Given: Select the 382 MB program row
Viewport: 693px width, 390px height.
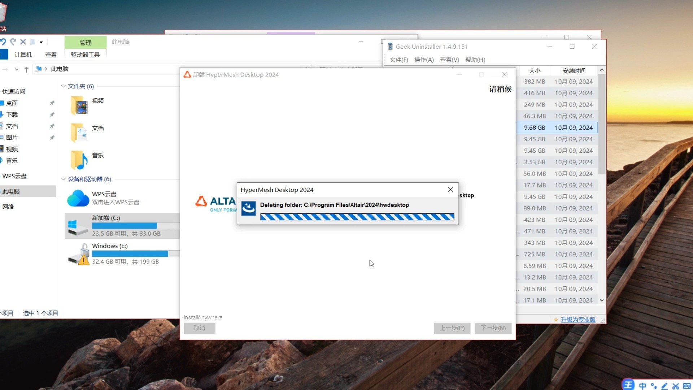Looking at the screenshot, I should click(557, 82).
